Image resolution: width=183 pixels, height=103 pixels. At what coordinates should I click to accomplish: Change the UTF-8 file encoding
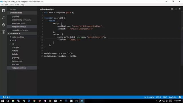click(159, 97)
